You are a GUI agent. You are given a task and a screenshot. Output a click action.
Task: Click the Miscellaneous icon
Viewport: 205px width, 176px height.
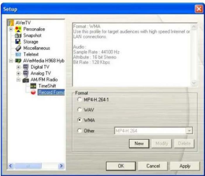click(x=18, y=48)
